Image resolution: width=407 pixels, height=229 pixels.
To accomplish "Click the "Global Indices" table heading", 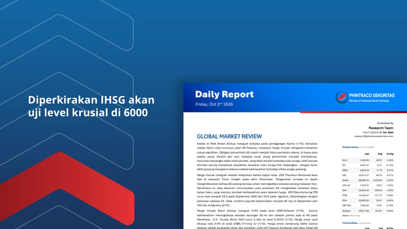I will tap(350, 147).
